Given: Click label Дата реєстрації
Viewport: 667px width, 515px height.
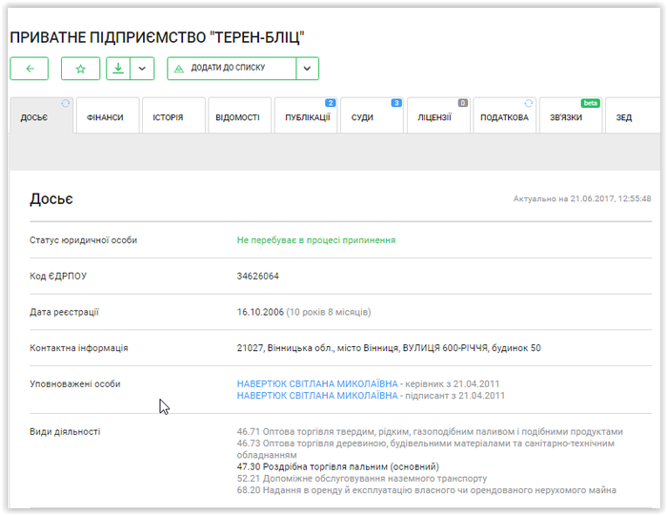Looking at the screenshot, I should pos(64,313).
